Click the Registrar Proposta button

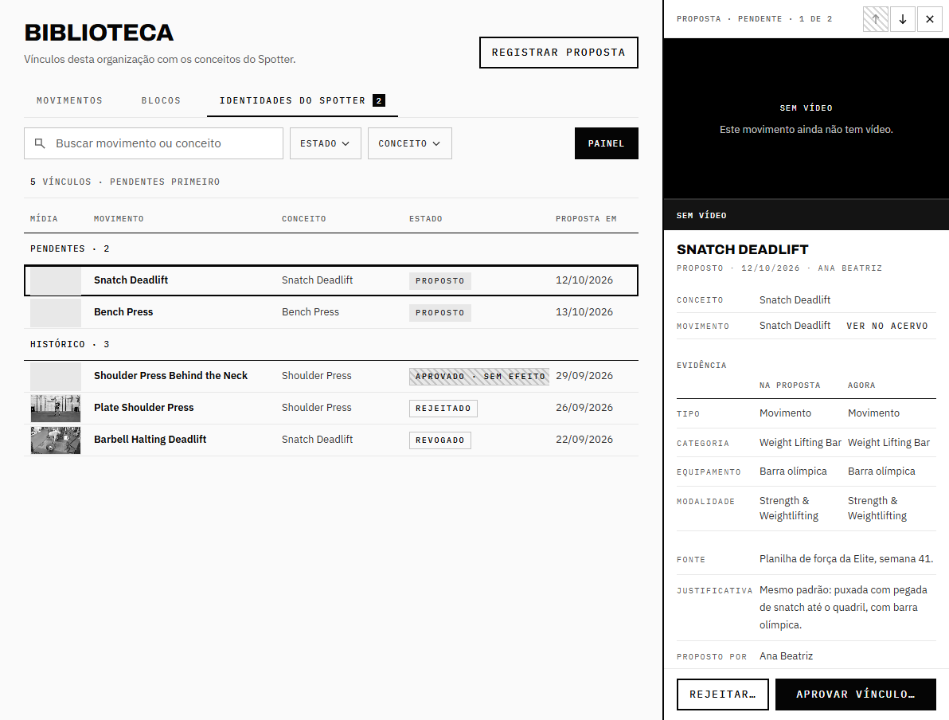(559, 53)
